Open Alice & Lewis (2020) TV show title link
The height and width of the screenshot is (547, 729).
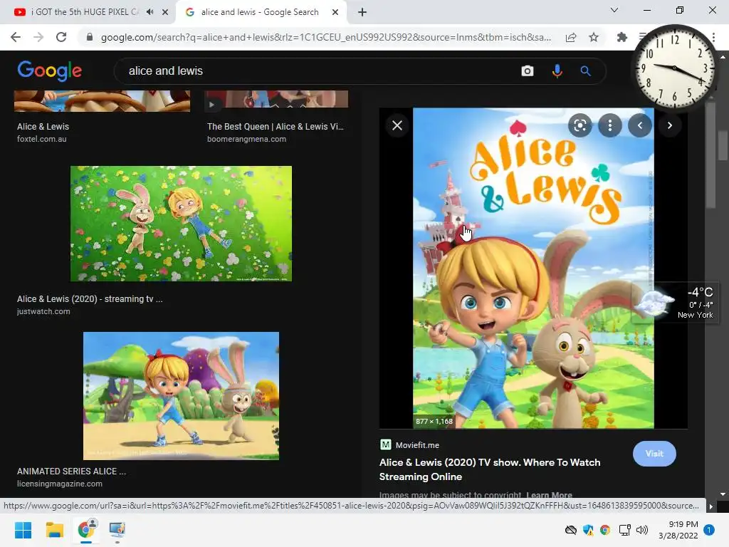coord(490,469)
